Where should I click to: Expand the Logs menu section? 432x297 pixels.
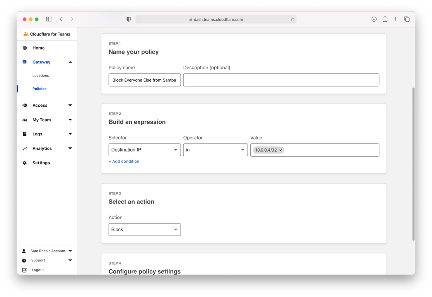click(70, 134)
